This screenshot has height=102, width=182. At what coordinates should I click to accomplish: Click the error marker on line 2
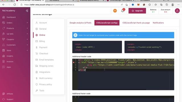pos(74,62)
